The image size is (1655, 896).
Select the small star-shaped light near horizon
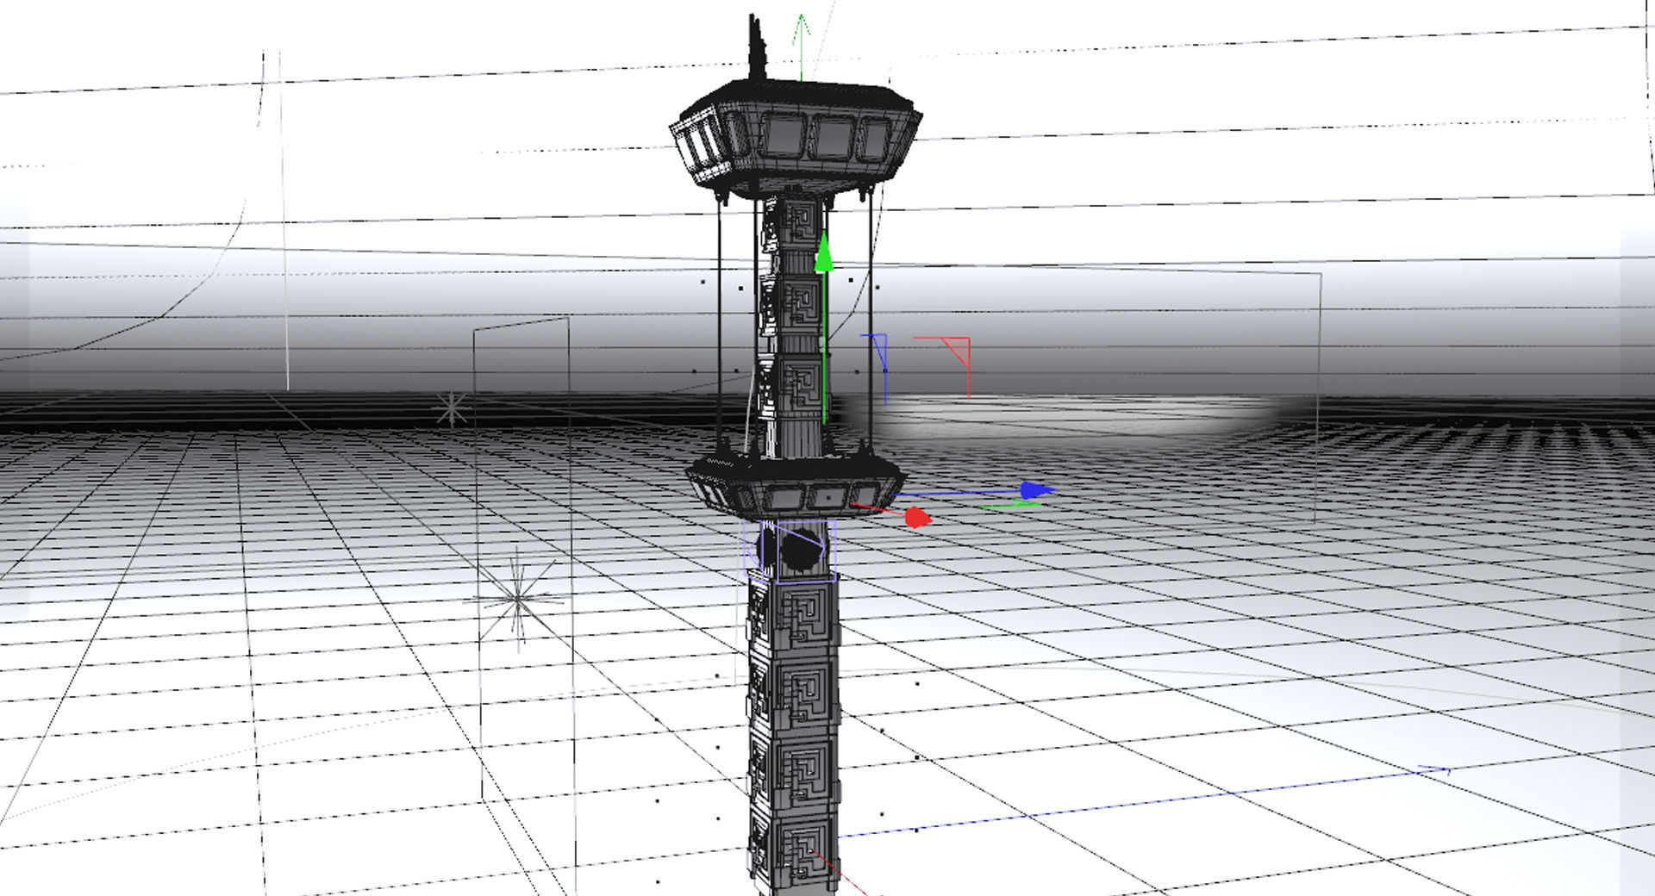click(x=451, y=409)
